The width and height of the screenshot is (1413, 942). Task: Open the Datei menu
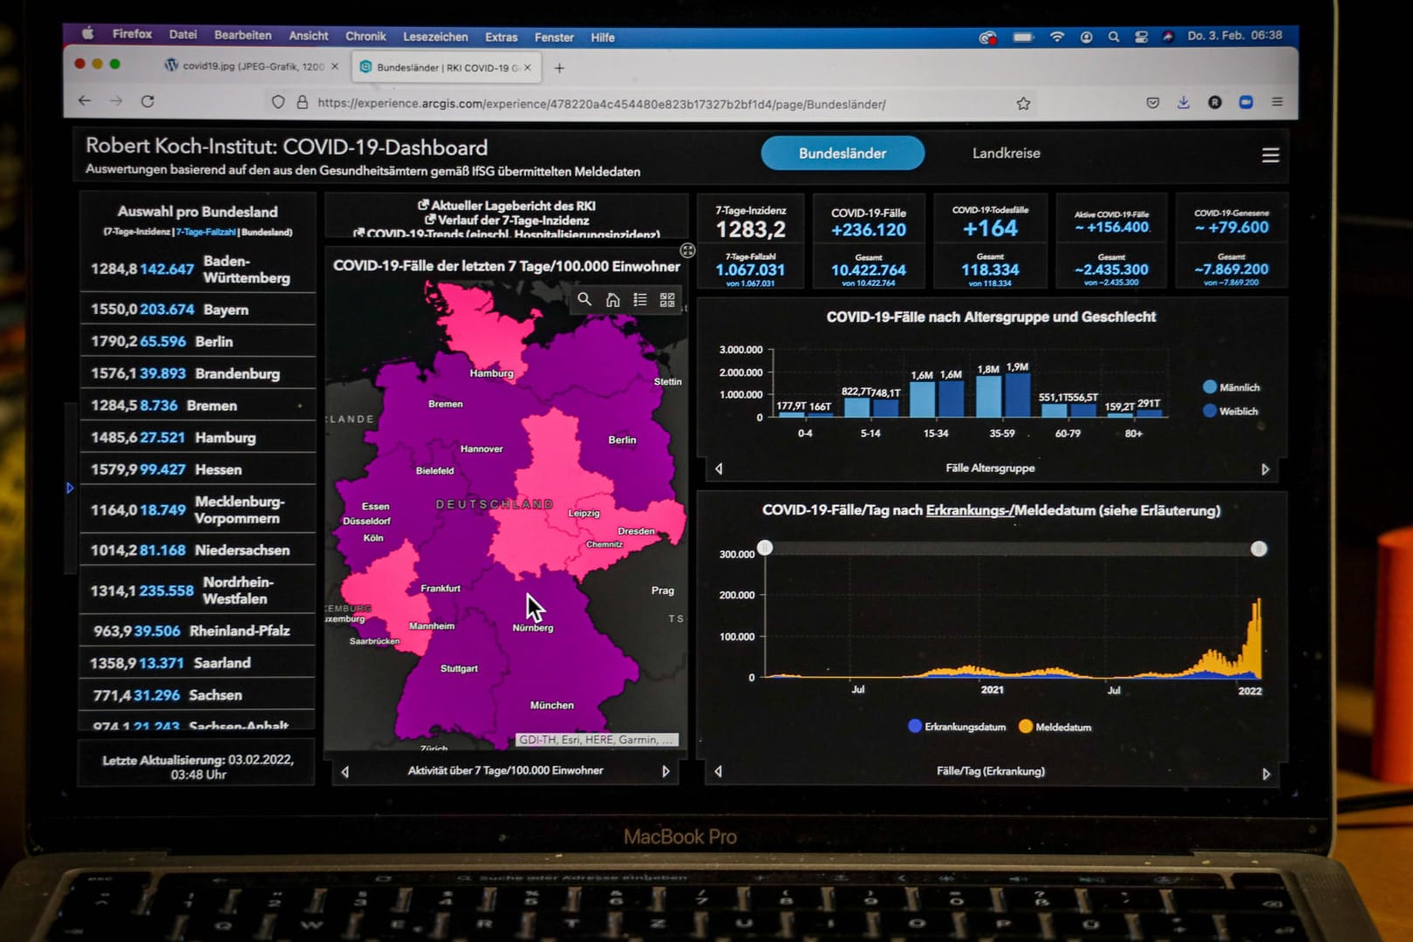coord(183,35)
